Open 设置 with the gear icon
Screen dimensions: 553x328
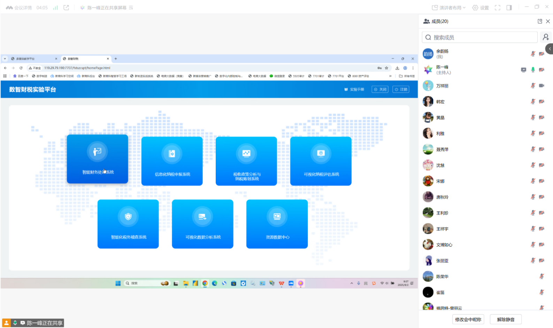pyautogui.click(x=481, y=8)
